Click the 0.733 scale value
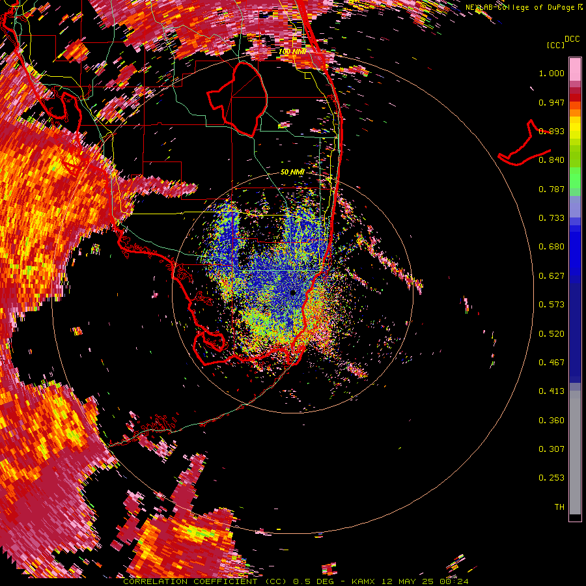 point(551,218)
